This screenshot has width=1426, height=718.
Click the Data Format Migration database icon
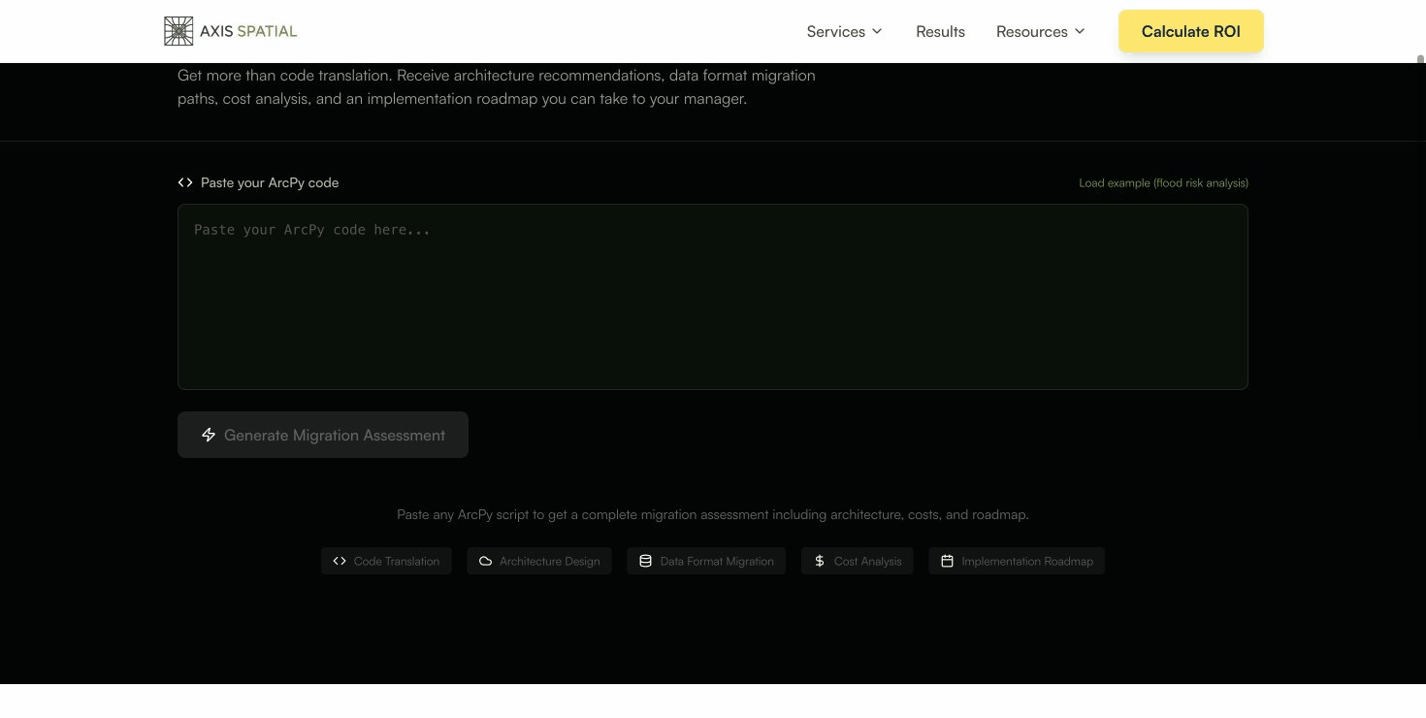(646, 561)
